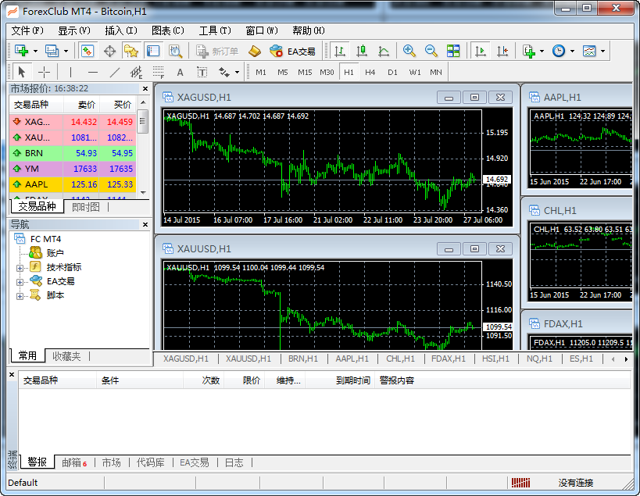
Task: Toggle candlestick chart display mode
Action: click(362, 51)
